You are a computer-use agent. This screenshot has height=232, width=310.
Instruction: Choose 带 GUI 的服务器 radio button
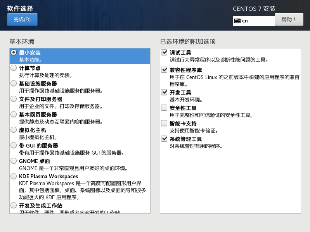pos(14,145)
